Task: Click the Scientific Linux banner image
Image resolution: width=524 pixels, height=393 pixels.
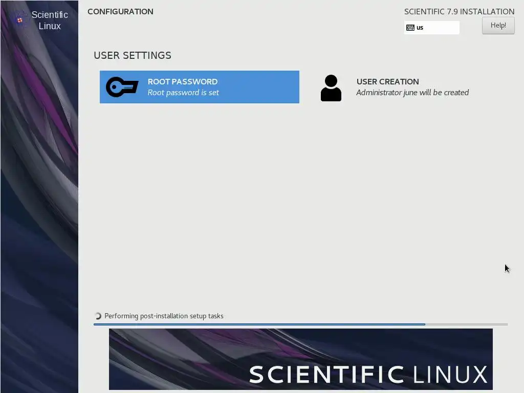Action: coord(301,359)
